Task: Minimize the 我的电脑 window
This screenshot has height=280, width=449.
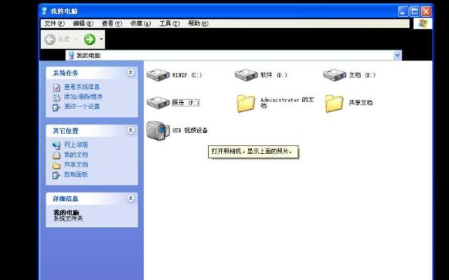Action: [x=403, y=11]
